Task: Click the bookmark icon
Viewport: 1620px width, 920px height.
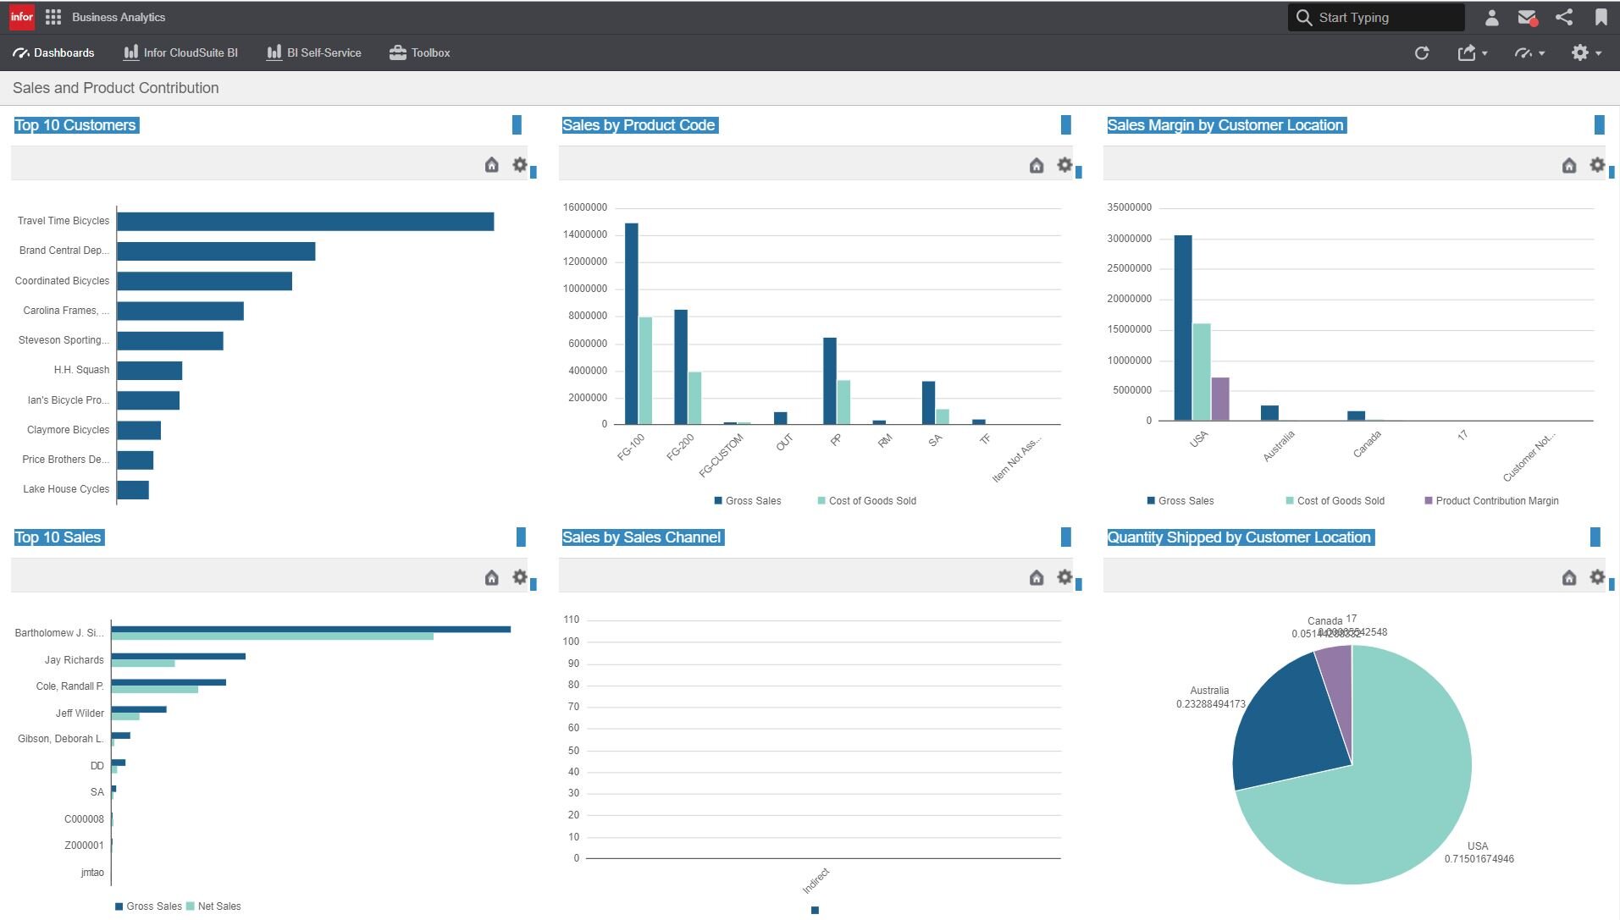Action: (x=1601, y=17)
